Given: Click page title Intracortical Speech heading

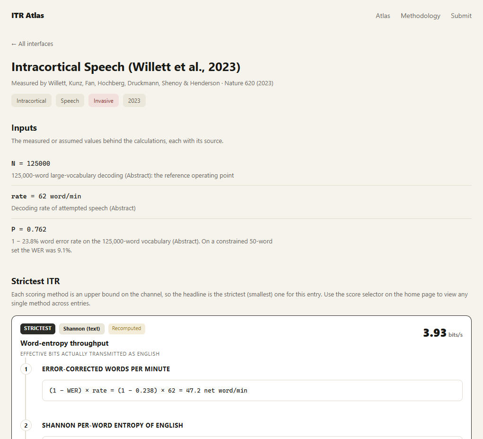Looking at the screenshot, I should click(126, 67).
